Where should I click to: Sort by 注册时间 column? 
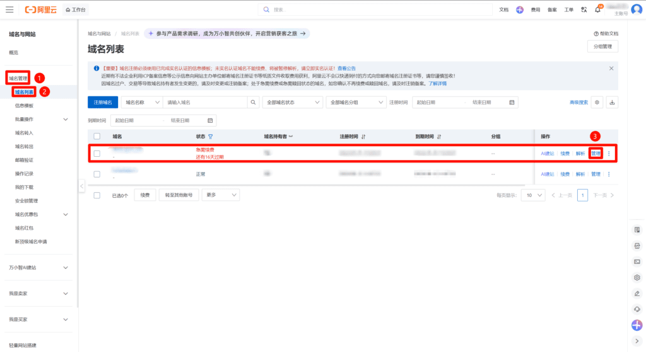click(363, 137)
